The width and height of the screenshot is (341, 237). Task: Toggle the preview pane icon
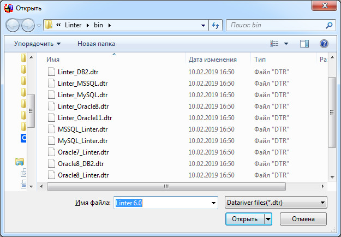click(x=304, y=44)
